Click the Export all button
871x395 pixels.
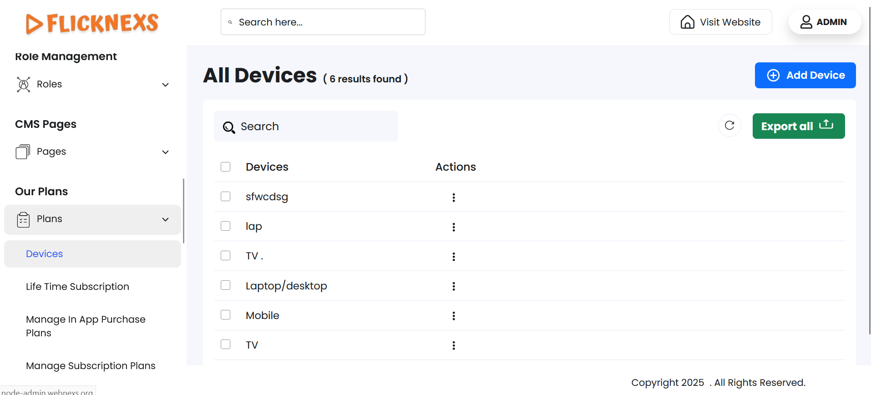798,126
